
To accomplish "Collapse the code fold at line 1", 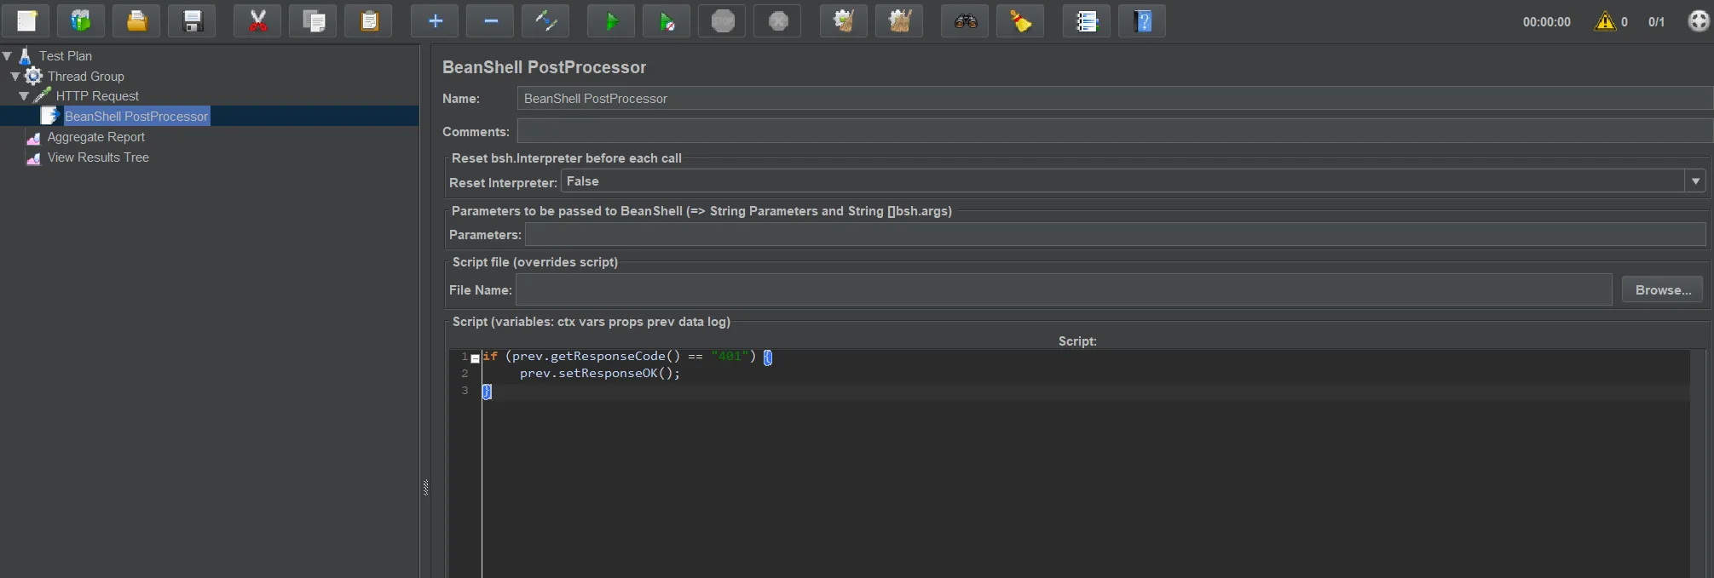I will coord(475,358).
